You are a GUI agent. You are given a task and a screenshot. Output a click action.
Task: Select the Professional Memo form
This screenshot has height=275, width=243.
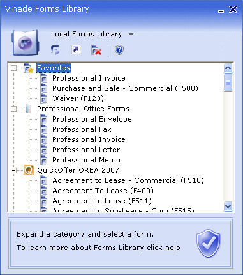click(x=86, y=160)
